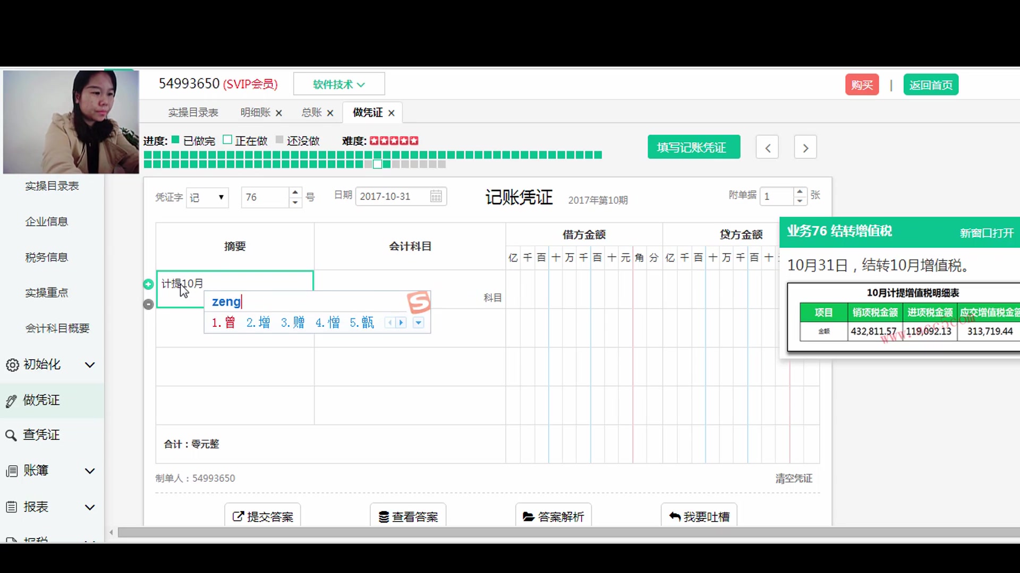Image resolution: width=1020 pixels, height=573 pixels.
Task: Open the 软件技术 dropdown
Action: tap(338, 84)
